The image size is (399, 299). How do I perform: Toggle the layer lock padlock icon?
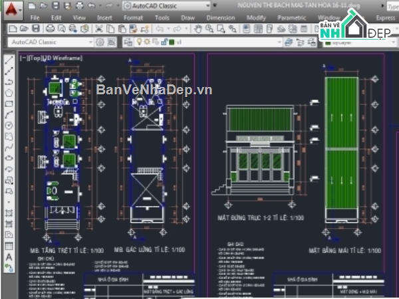pos(163,42)
